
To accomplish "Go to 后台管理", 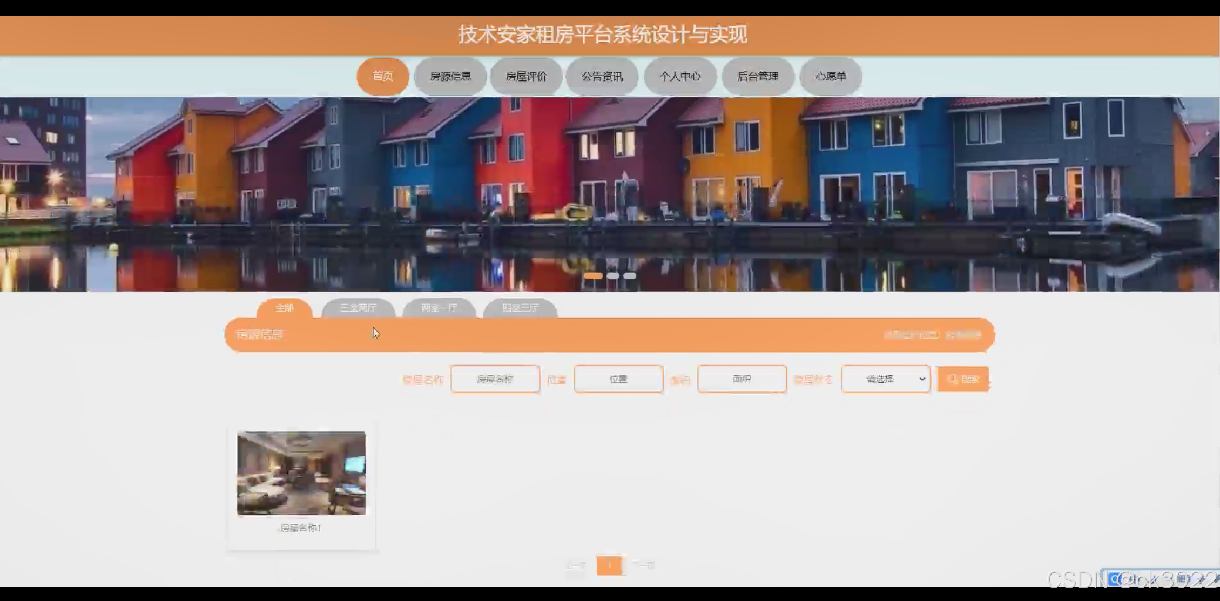I will (757, 76).
